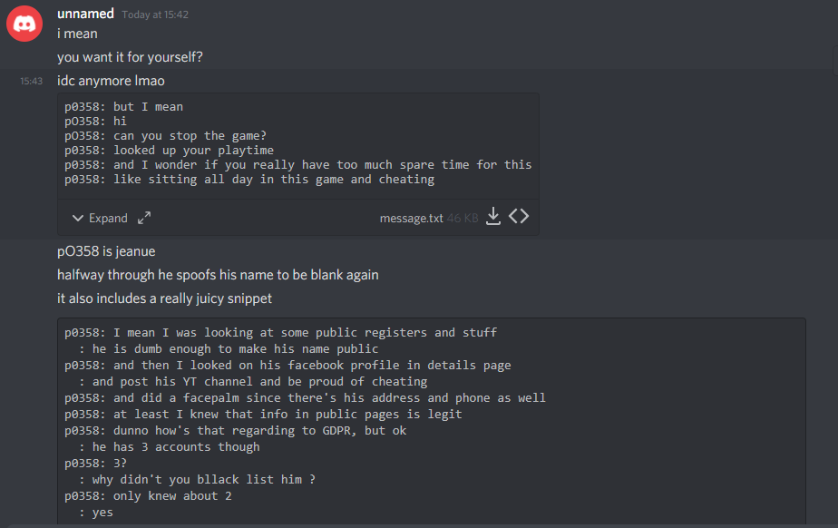Image resolution: width=838 pixels, height=528 pixels.
Task: Open the message.txt file name link
Action: [x=411, y=218]
